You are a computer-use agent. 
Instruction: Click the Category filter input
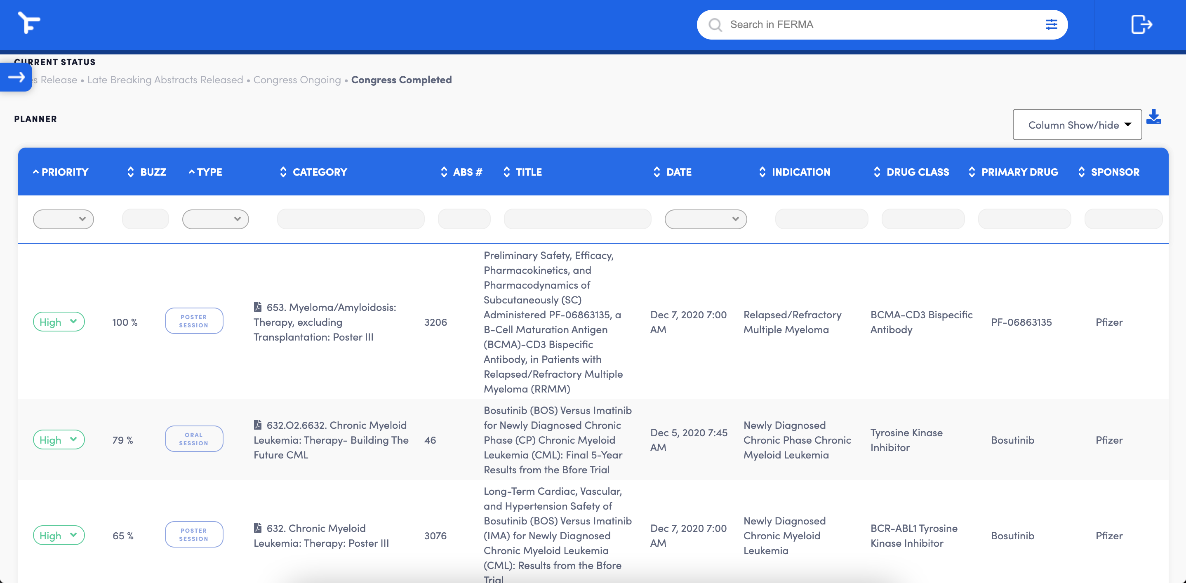point(351,219)
